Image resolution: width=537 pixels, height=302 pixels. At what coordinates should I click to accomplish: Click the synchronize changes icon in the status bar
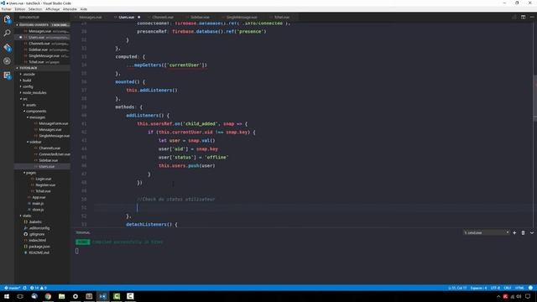pos(24,288)
